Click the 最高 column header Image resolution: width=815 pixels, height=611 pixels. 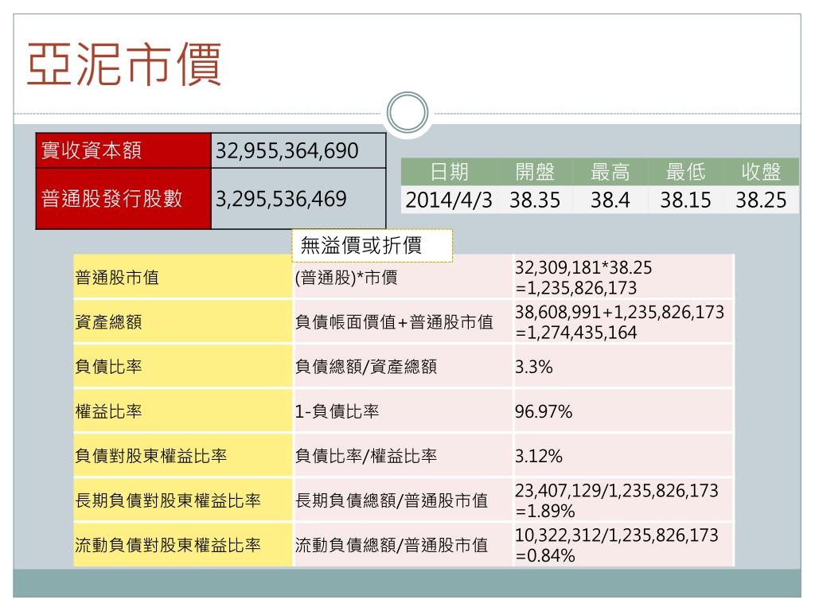610,172
